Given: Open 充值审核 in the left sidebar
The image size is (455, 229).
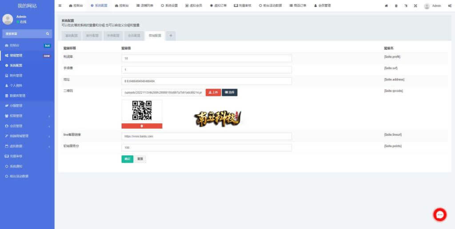Looking at the screenshot, I should 27,156.
